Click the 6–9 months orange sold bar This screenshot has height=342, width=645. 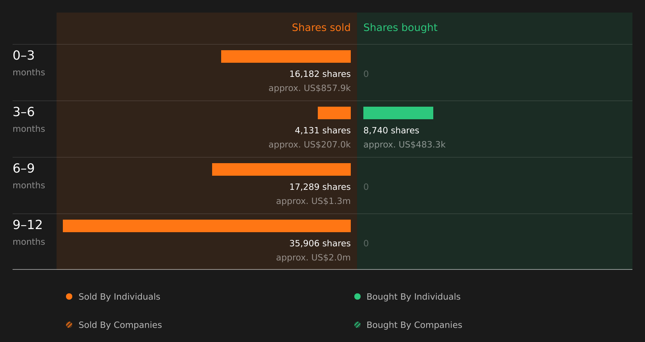(281, 169)
